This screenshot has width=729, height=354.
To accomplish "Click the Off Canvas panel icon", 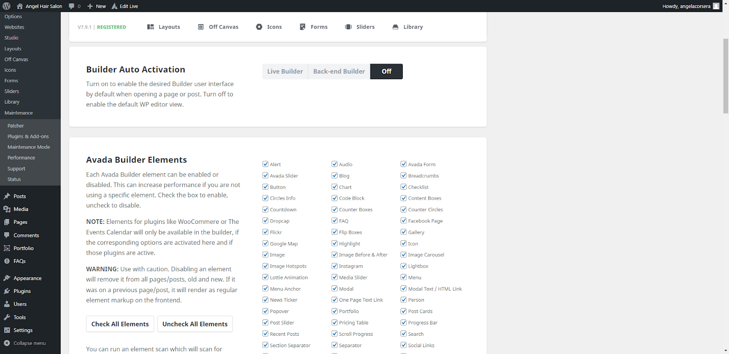I will pyautogui.click(x=201, y=27).
